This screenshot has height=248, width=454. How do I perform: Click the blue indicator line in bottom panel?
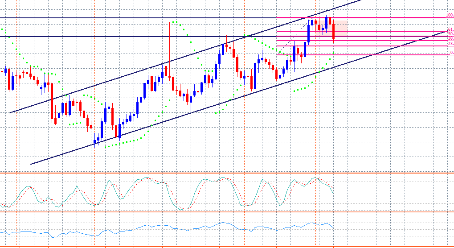click(x=167, y=225)
